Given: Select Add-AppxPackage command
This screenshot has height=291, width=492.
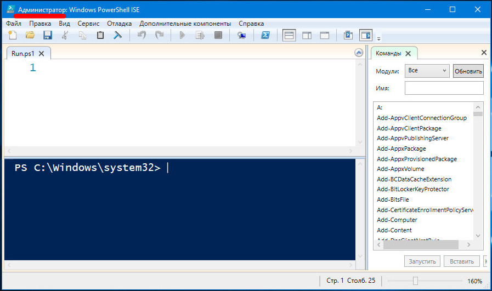Looking at the screenshot, I should click(x=401, y=149).
